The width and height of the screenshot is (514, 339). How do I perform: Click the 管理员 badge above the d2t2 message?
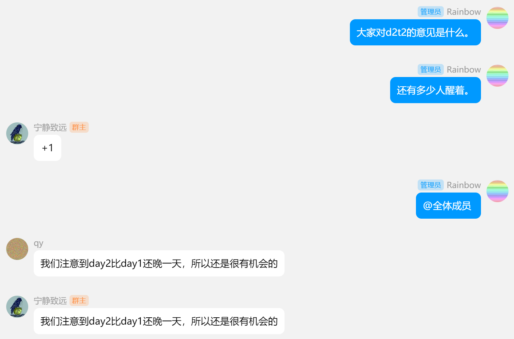[x=430, y=12]
